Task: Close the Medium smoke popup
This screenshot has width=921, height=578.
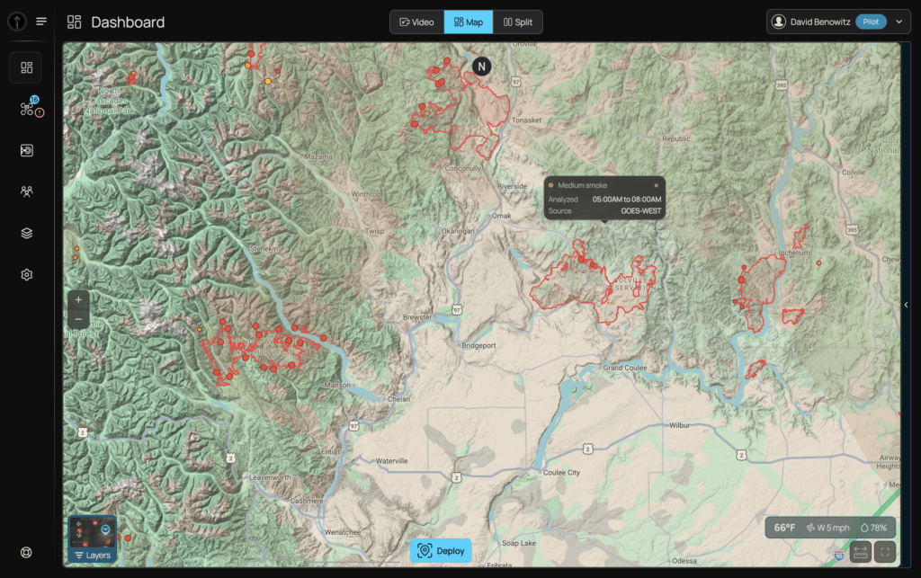Action: pos(656,185)
